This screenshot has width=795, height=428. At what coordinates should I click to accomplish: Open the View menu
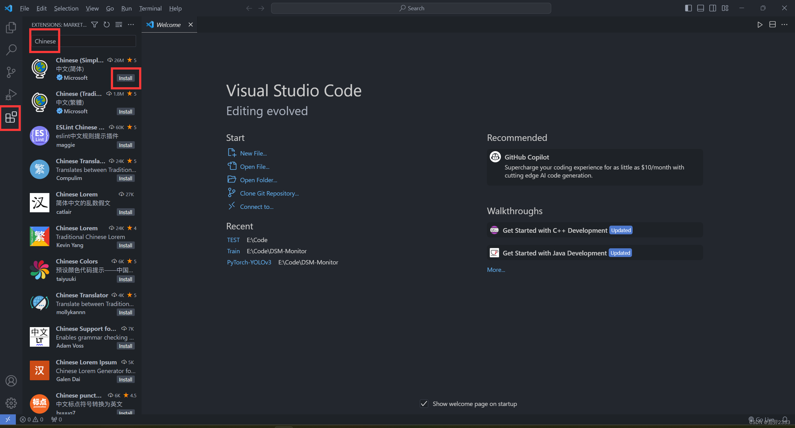92,8
